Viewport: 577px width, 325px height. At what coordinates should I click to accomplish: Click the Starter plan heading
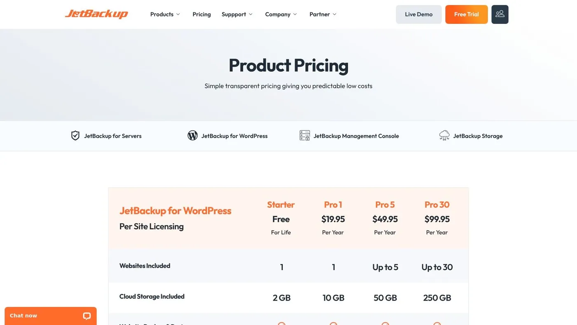tap(281, 205)
